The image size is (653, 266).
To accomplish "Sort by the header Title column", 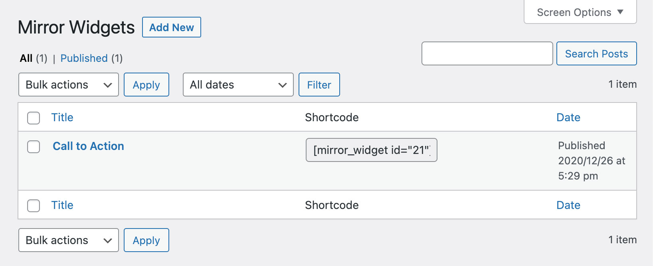I will (x=62, y=118).
